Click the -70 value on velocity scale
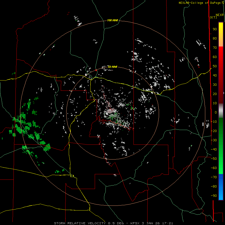The height and width of the screenshot is (225, 225). point(214,177)
